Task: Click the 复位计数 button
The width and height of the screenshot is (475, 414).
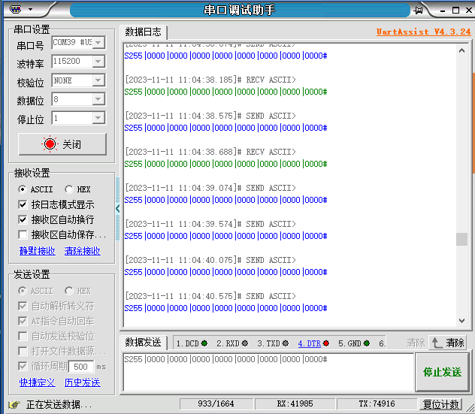Action: [440, 404]
